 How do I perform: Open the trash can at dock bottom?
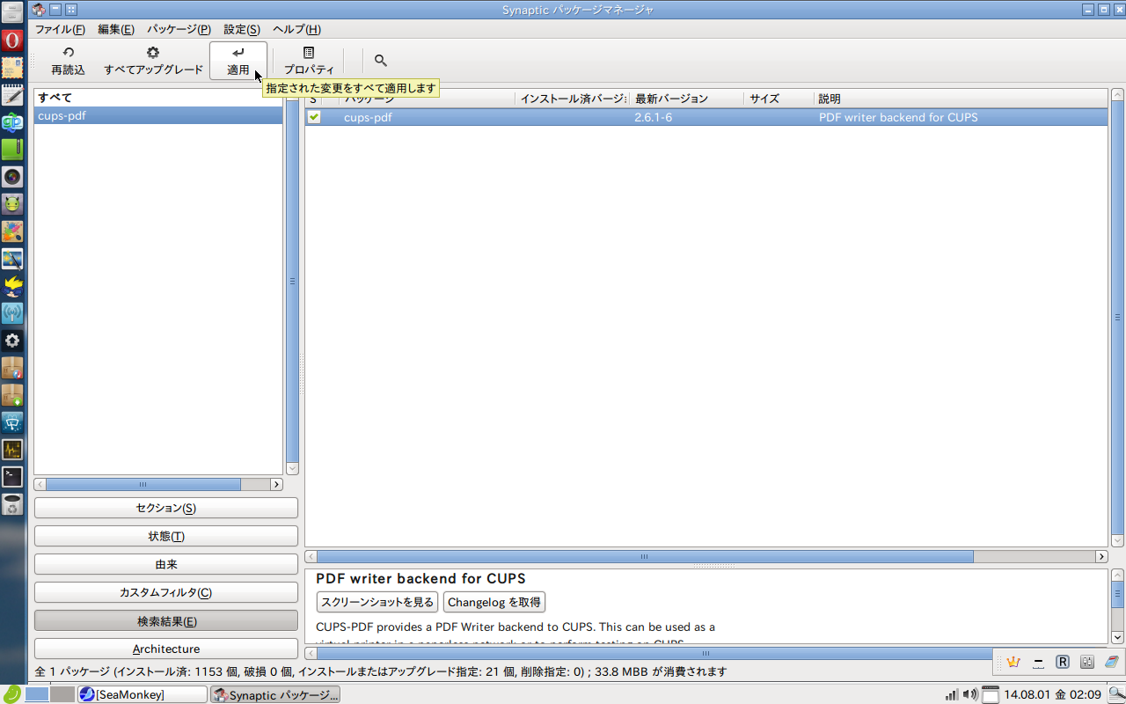point(11,504)
